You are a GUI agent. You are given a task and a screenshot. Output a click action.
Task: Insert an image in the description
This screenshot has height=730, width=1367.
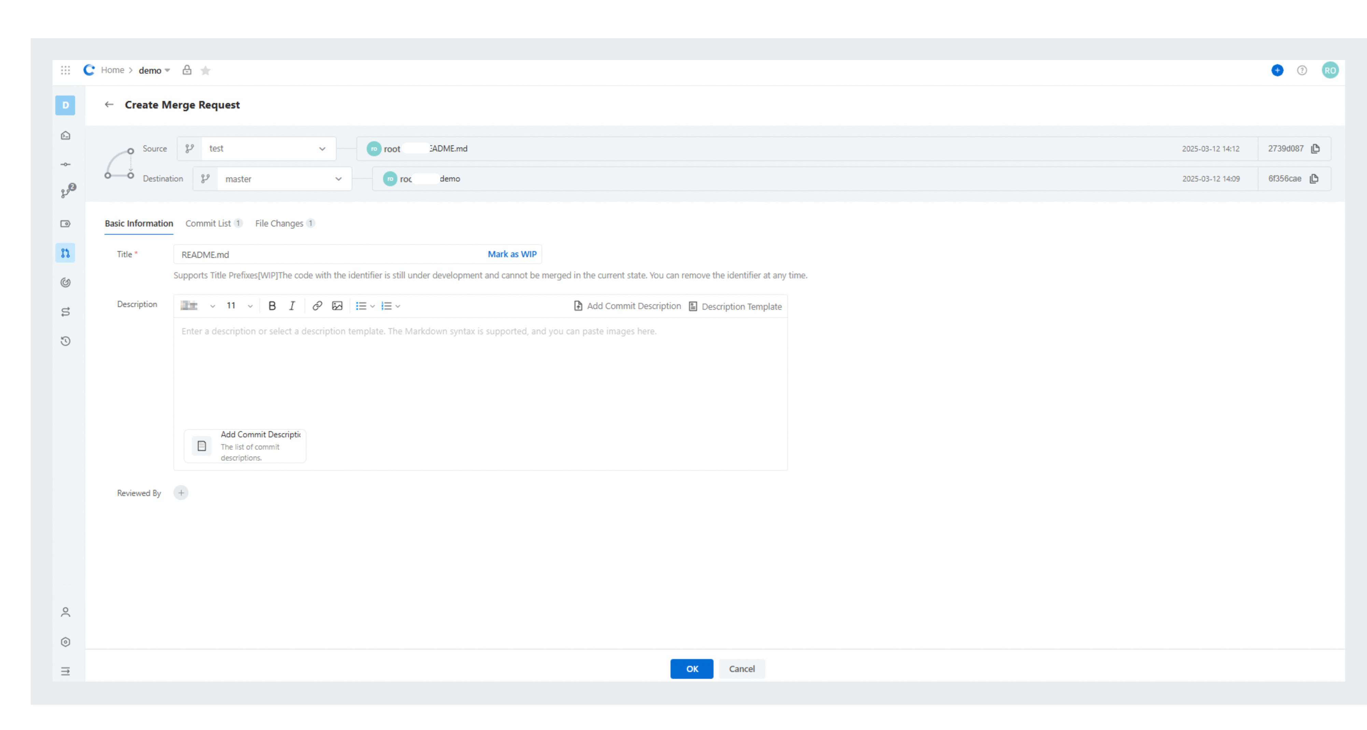pos(337,306)
